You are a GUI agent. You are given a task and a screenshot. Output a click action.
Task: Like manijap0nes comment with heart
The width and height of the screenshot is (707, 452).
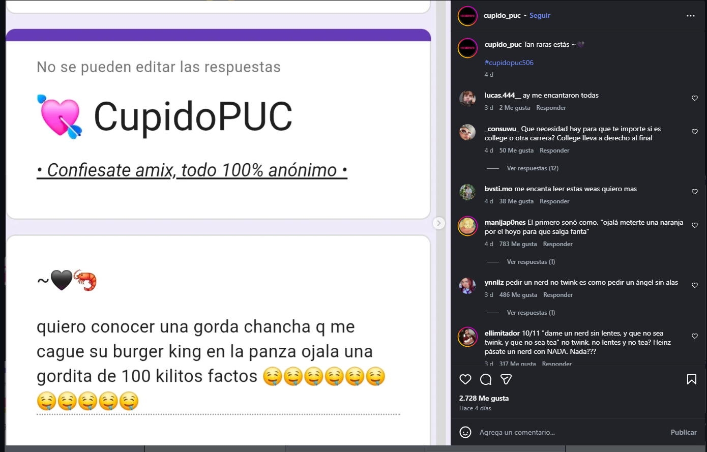(x=695, y=225)
